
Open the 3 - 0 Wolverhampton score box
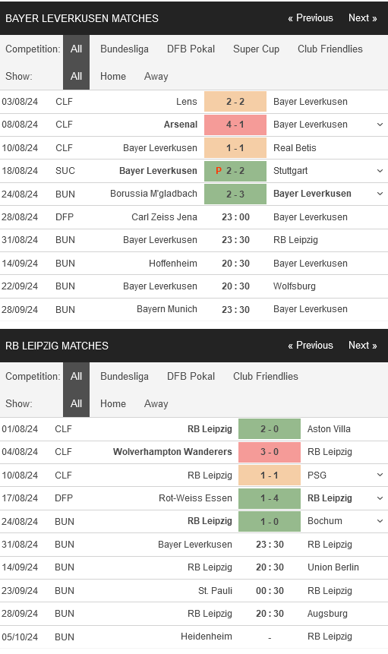270,452
